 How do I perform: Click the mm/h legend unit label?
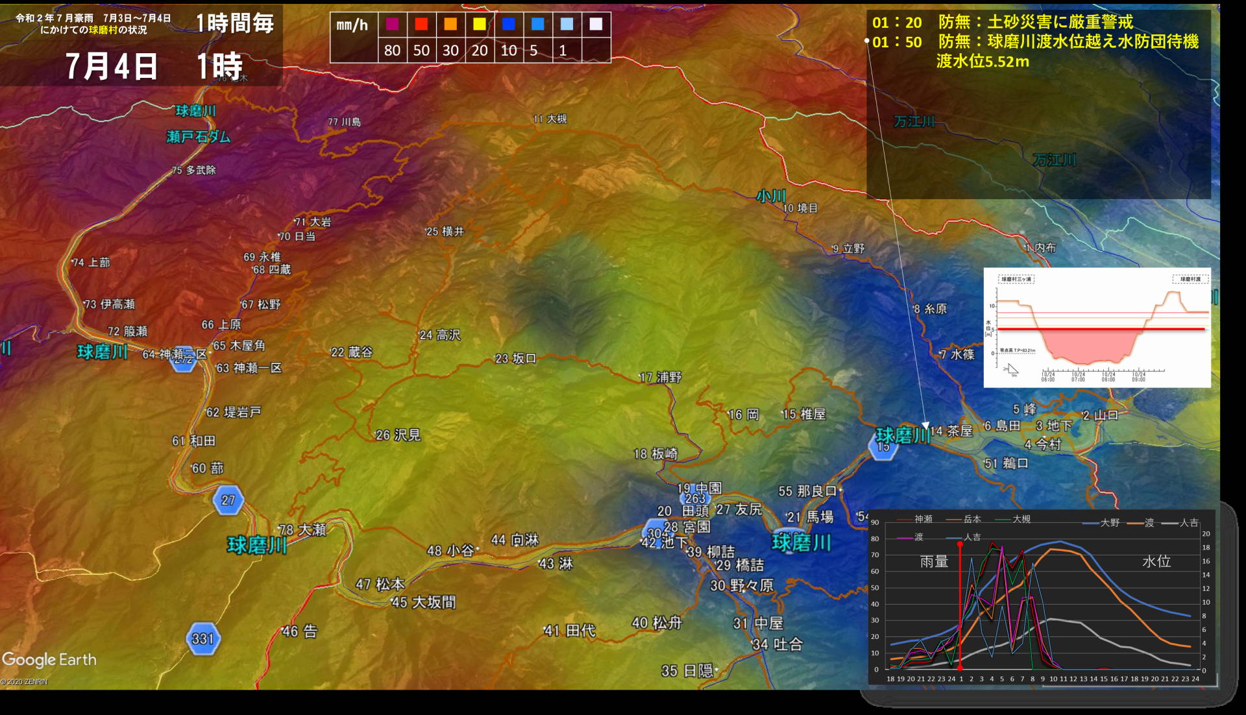tap(352, 25)
